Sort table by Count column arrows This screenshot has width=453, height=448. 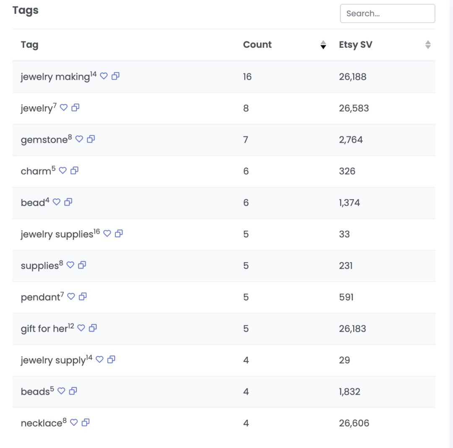click(x=323, y=44)
